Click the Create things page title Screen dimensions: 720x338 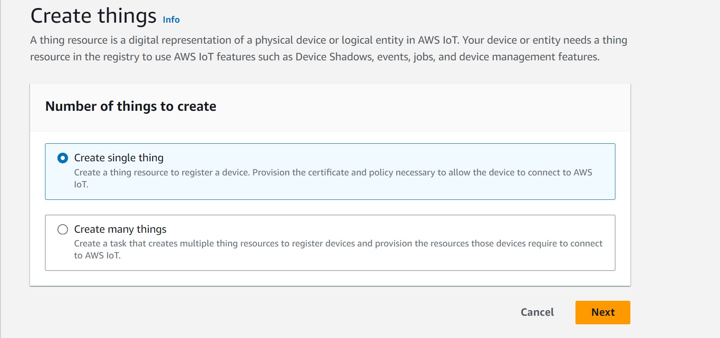(x=93, y=16)
